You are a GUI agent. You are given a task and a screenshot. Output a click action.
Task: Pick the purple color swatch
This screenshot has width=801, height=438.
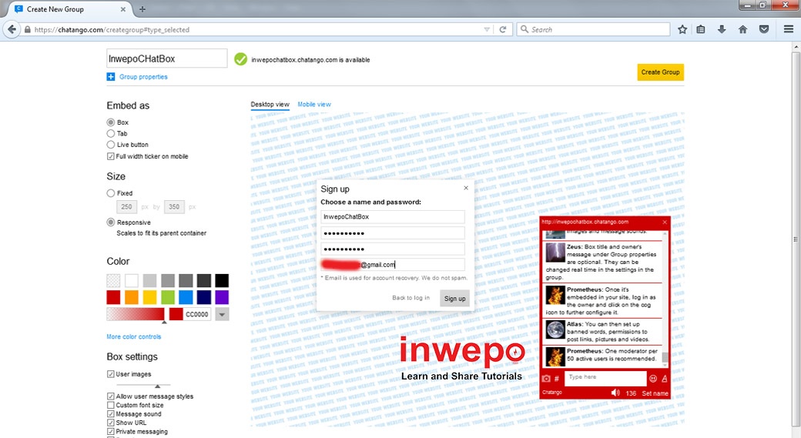tap(222, 297)
